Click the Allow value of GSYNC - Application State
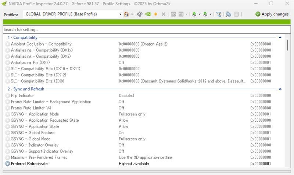The width and height of the screenshot is (294, 175). (x=123, y=126)
